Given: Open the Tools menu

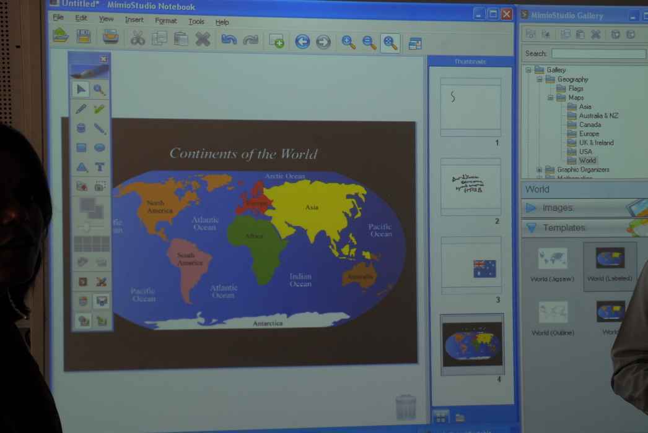Looking at the screenshot, I should pos(196,21).
